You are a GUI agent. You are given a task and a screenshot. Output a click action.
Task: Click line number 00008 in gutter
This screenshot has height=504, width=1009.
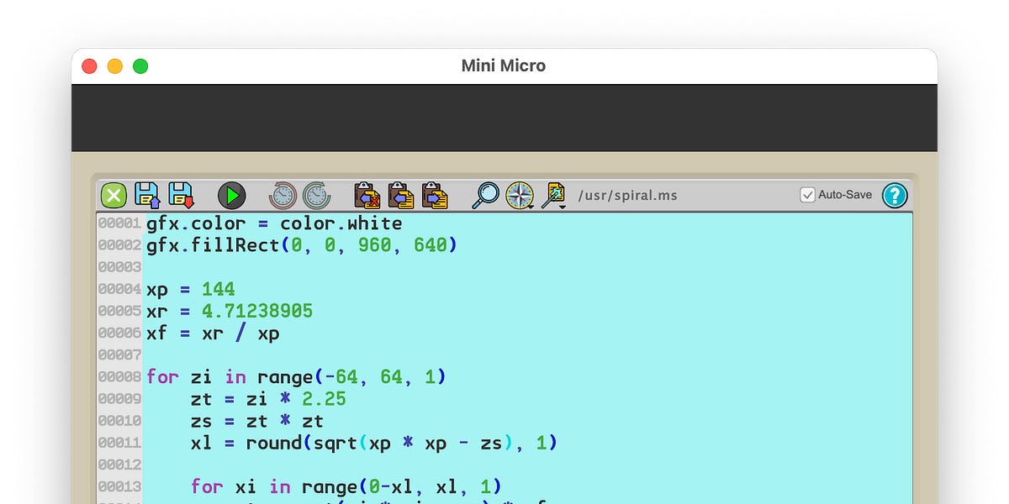coord(119,377)
